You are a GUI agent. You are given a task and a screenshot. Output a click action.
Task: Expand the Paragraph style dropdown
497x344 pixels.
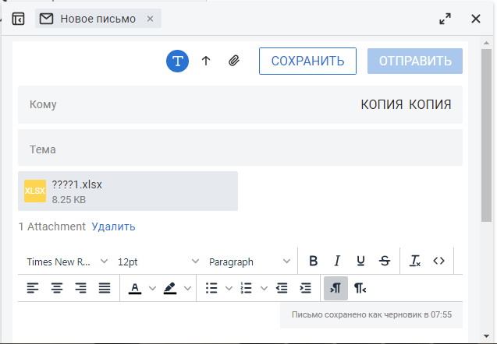pyautogui.click(x=249, y=262)
